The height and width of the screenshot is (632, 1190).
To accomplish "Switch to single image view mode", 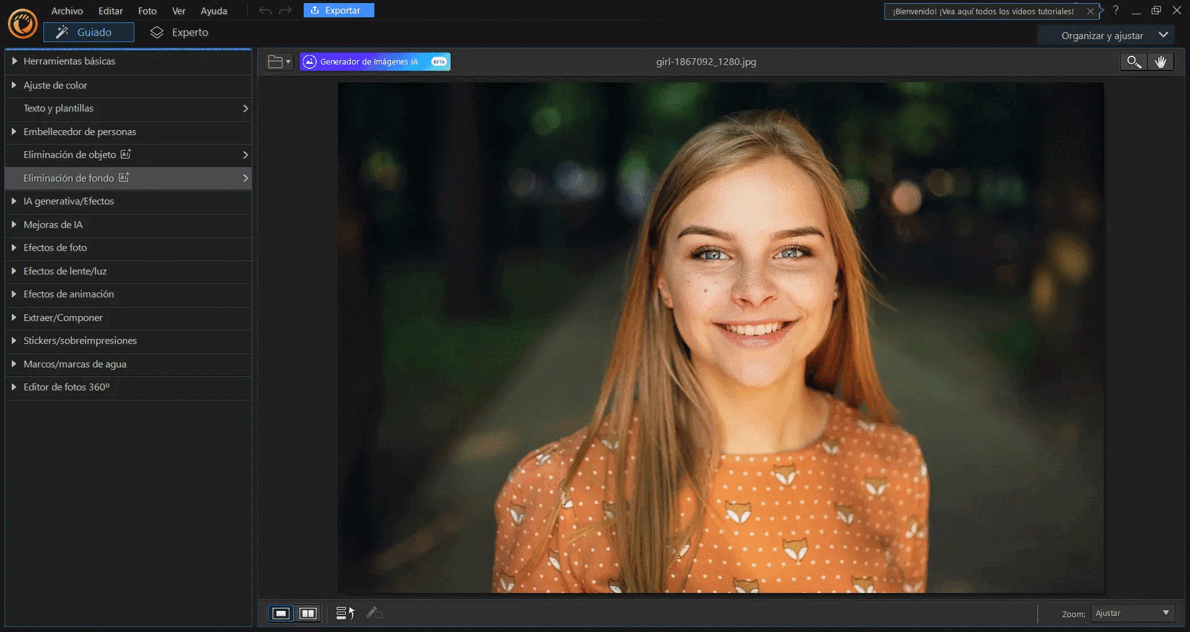I will 281,613.
